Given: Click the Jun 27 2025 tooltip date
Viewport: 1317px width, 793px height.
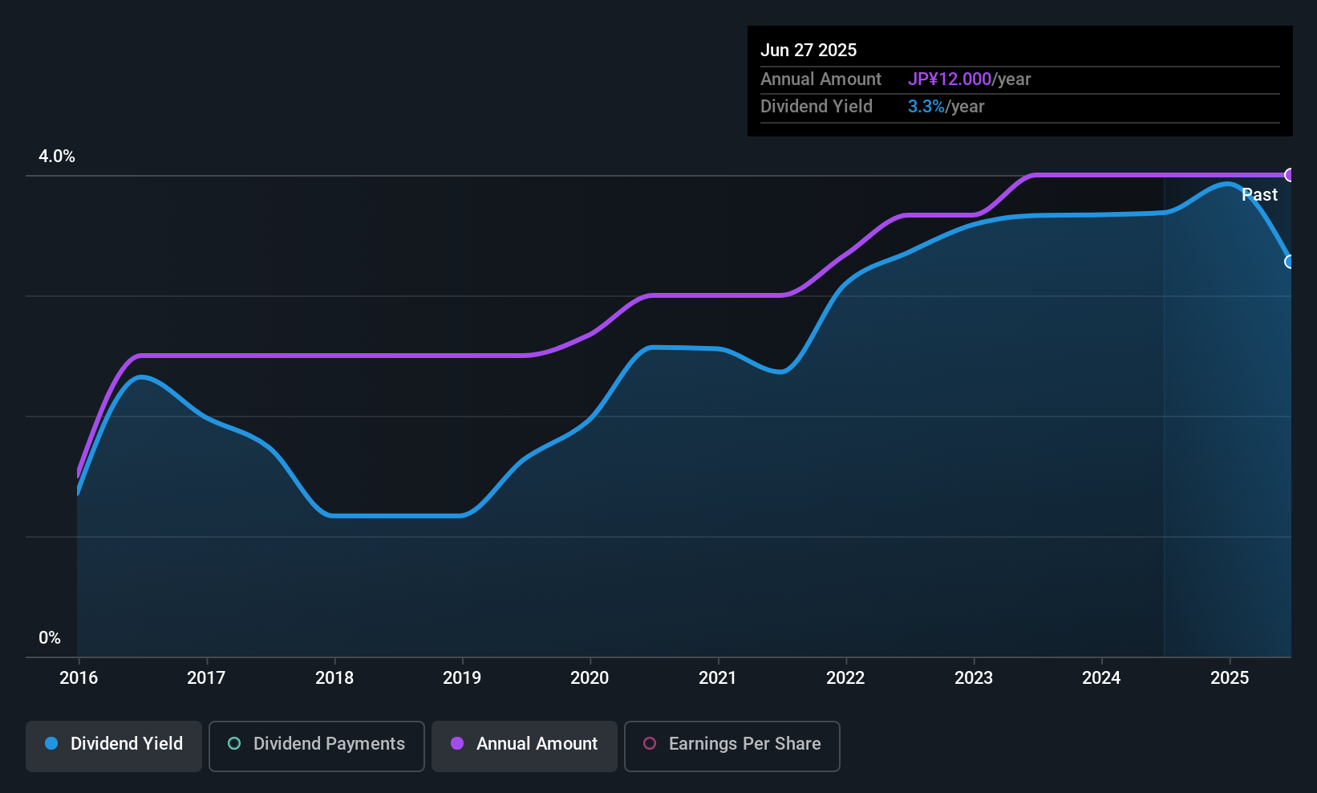Looking at the screenshot, I should [808, 50].
